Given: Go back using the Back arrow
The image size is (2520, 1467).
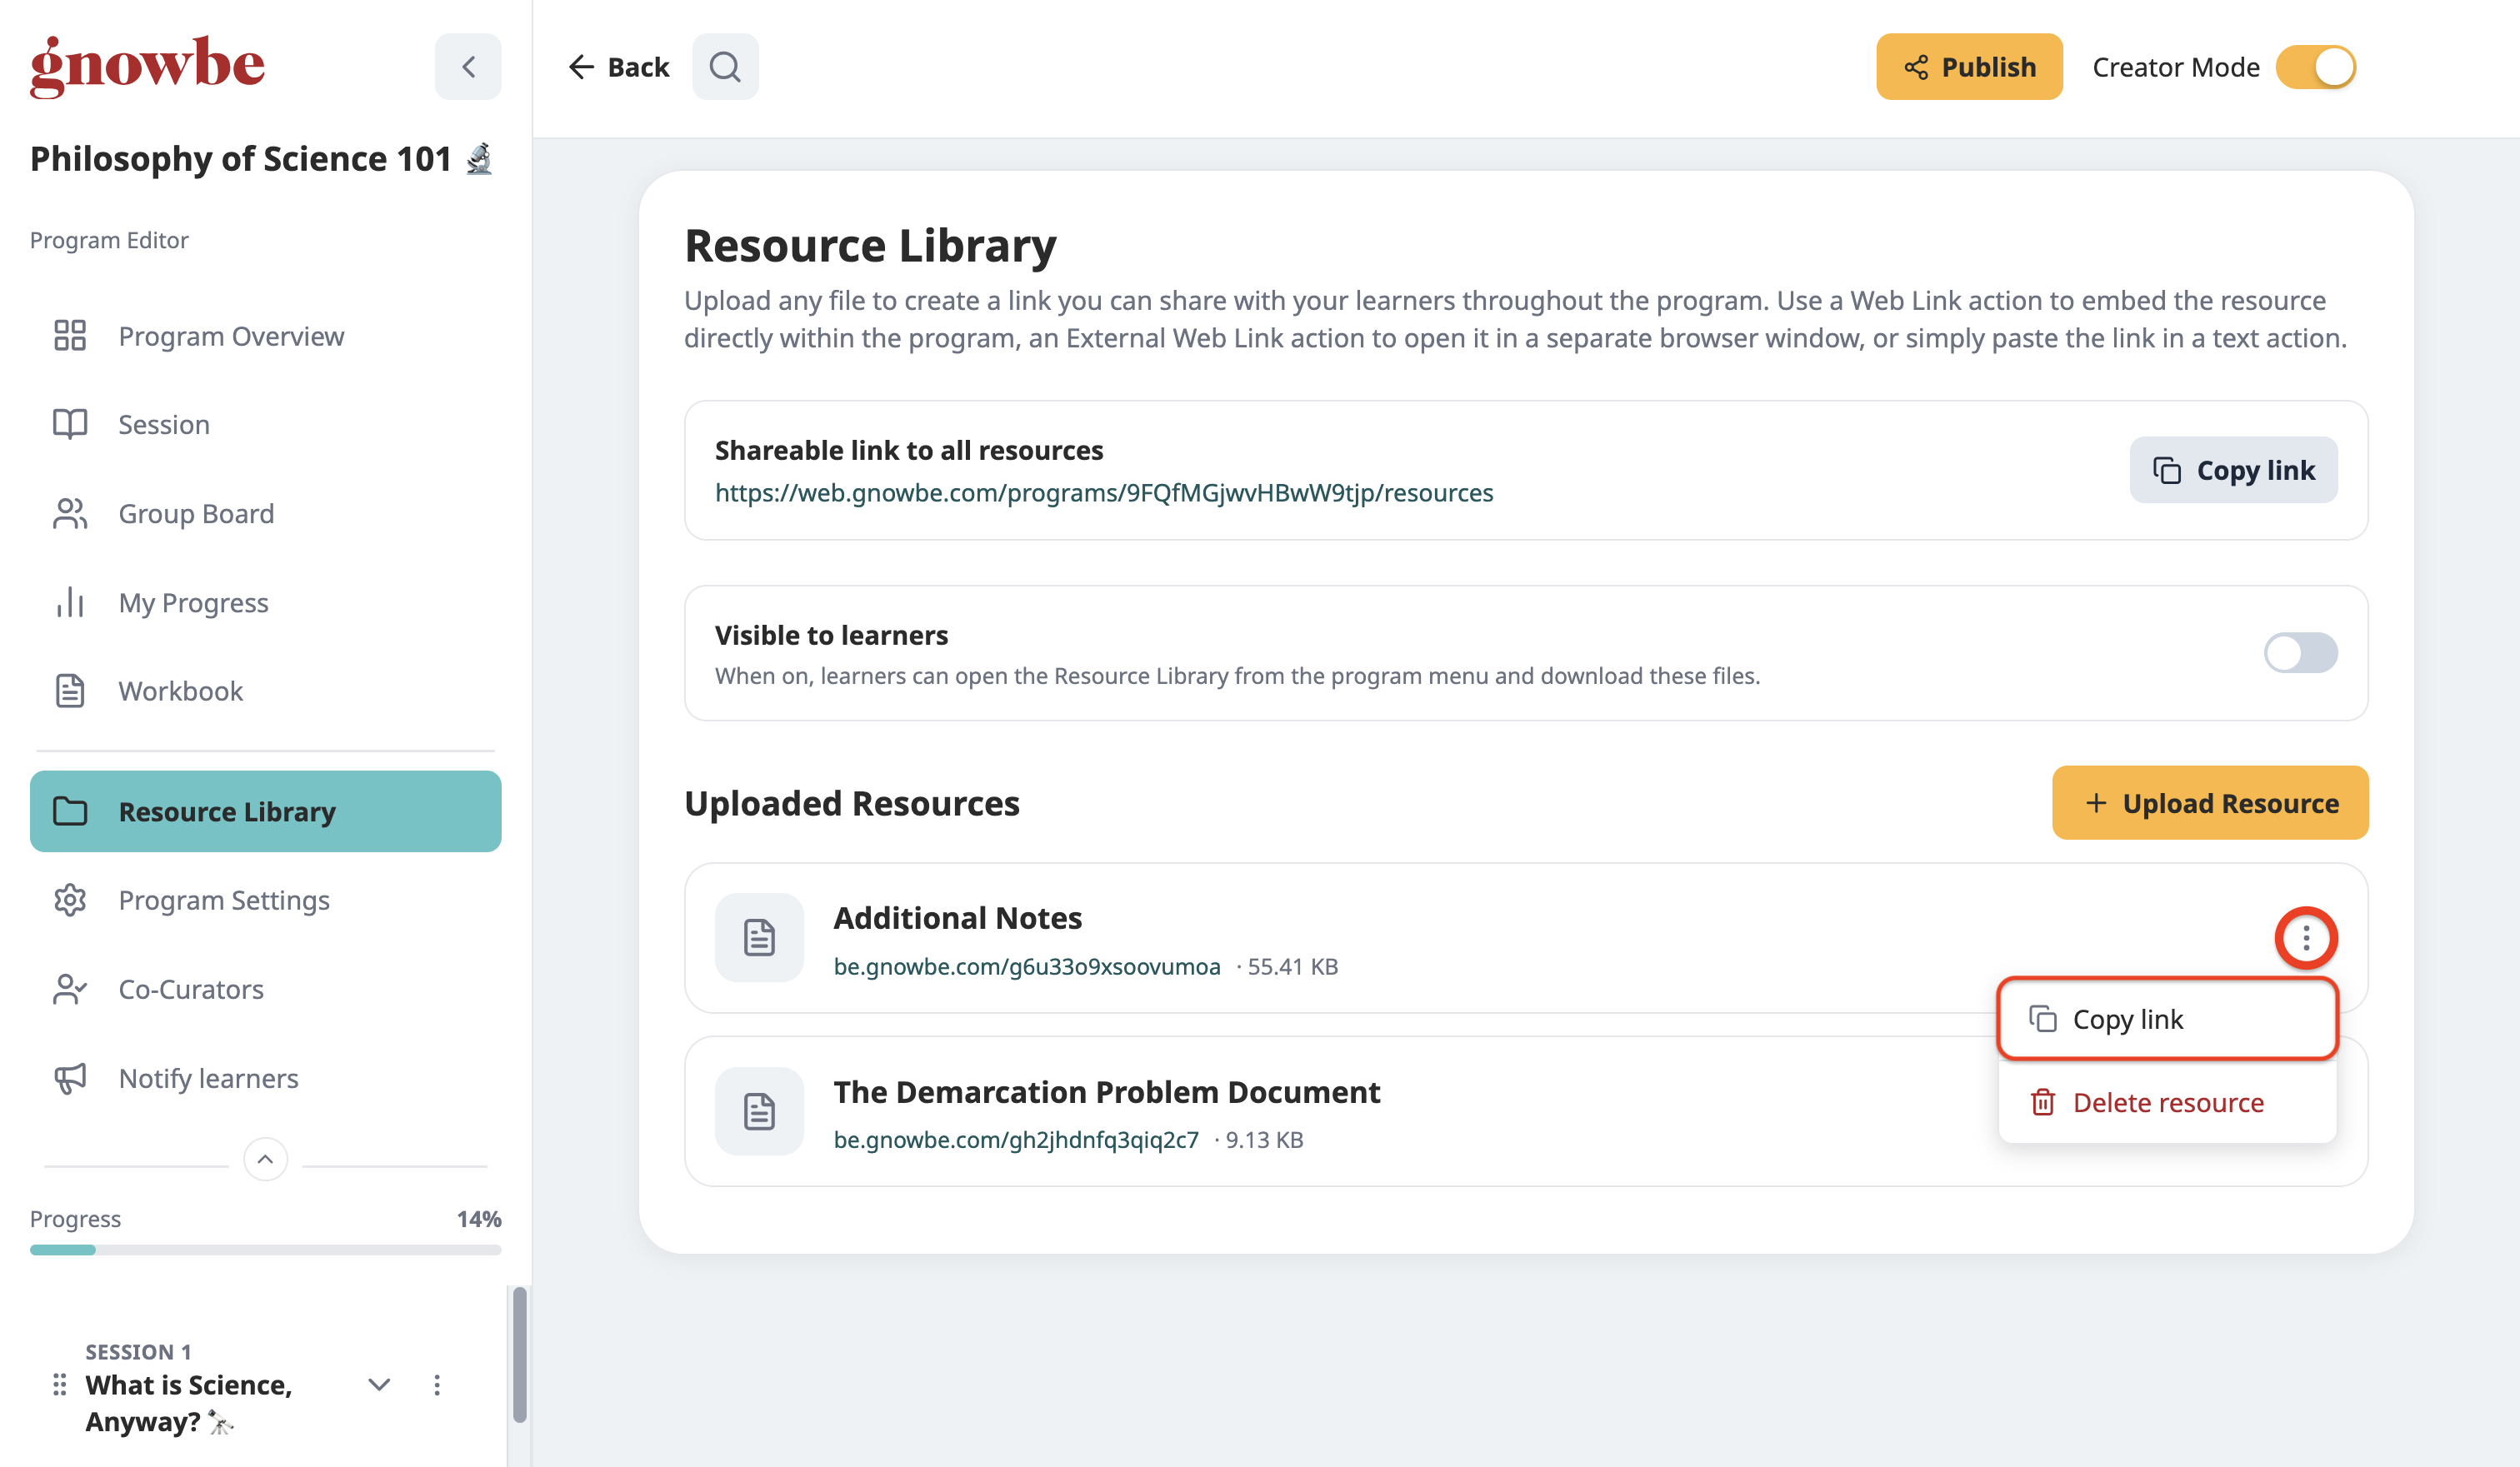Looking at the screenshot, I should coord(619,67).
